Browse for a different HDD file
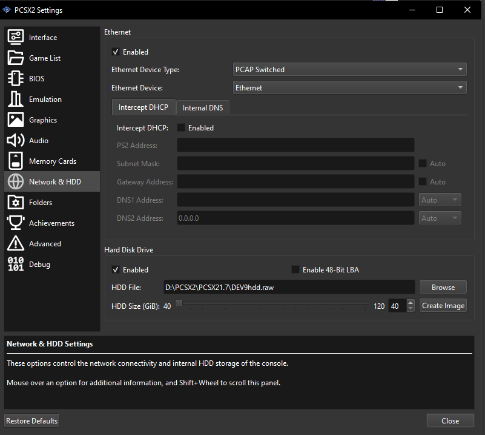This screenshot has height=435, width=485. (x=443, y=287)
